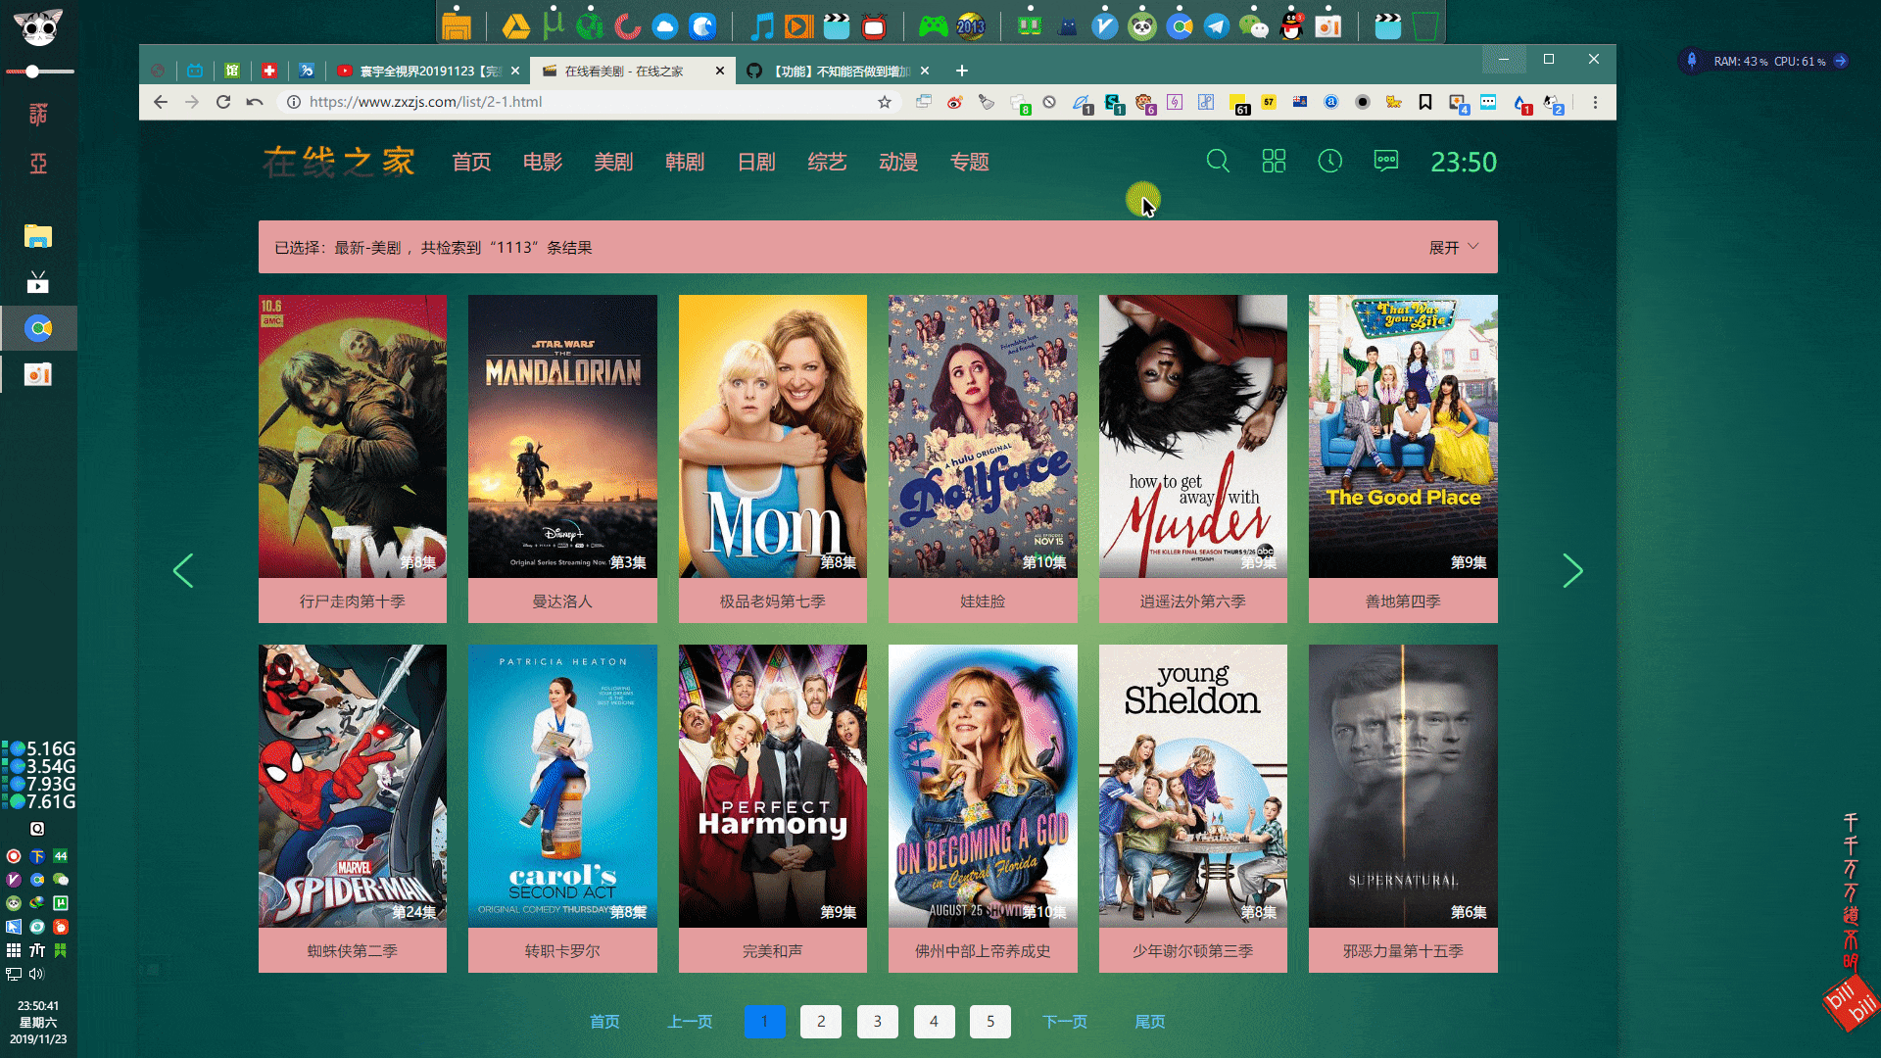This screenshot has width=1881, height=1058.
Task: Switch to the GitHub 功能 tab
Action: tap(838, 71)
